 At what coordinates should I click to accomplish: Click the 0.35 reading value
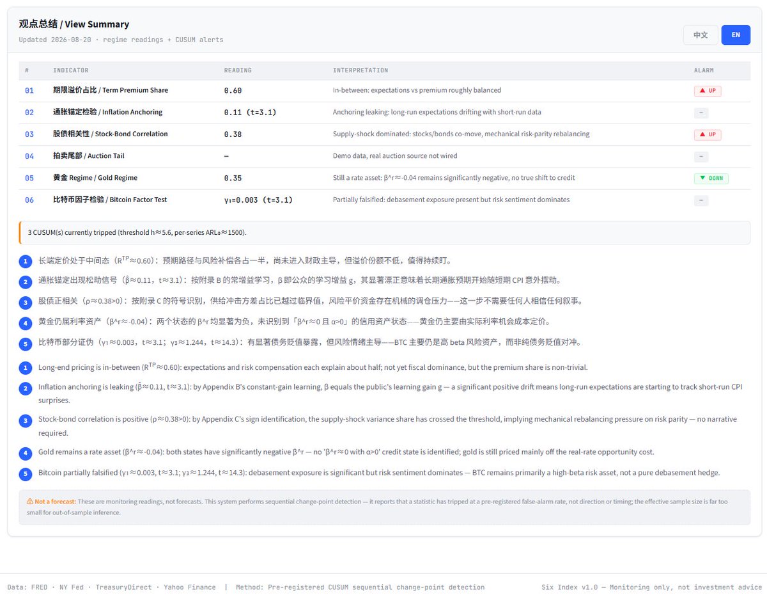pos(233,178)
